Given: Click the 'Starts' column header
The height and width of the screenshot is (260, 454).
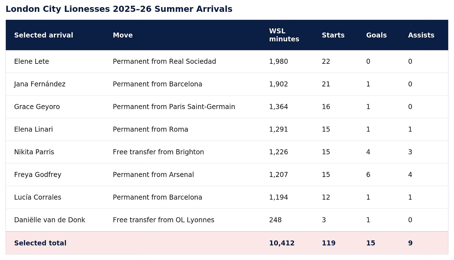Looking at the screenshot, I should pyautogui.click(x=333, y=35).
